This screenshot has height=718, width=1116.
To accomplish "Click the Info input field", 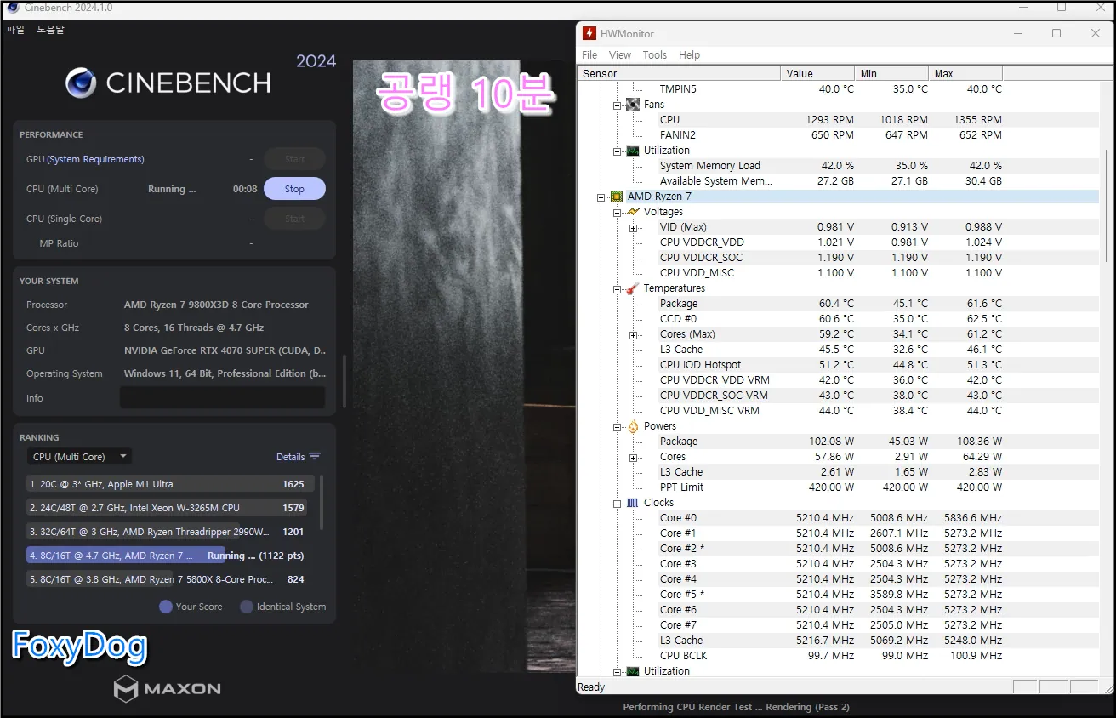I will pyautogui.click(x=222, y=397).
